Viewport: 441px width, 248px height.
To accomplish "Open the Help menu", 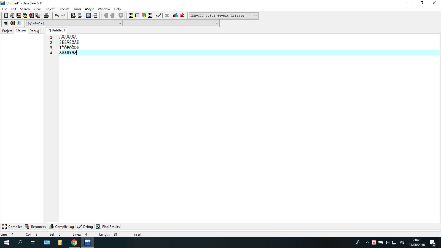I will [117, 9].
